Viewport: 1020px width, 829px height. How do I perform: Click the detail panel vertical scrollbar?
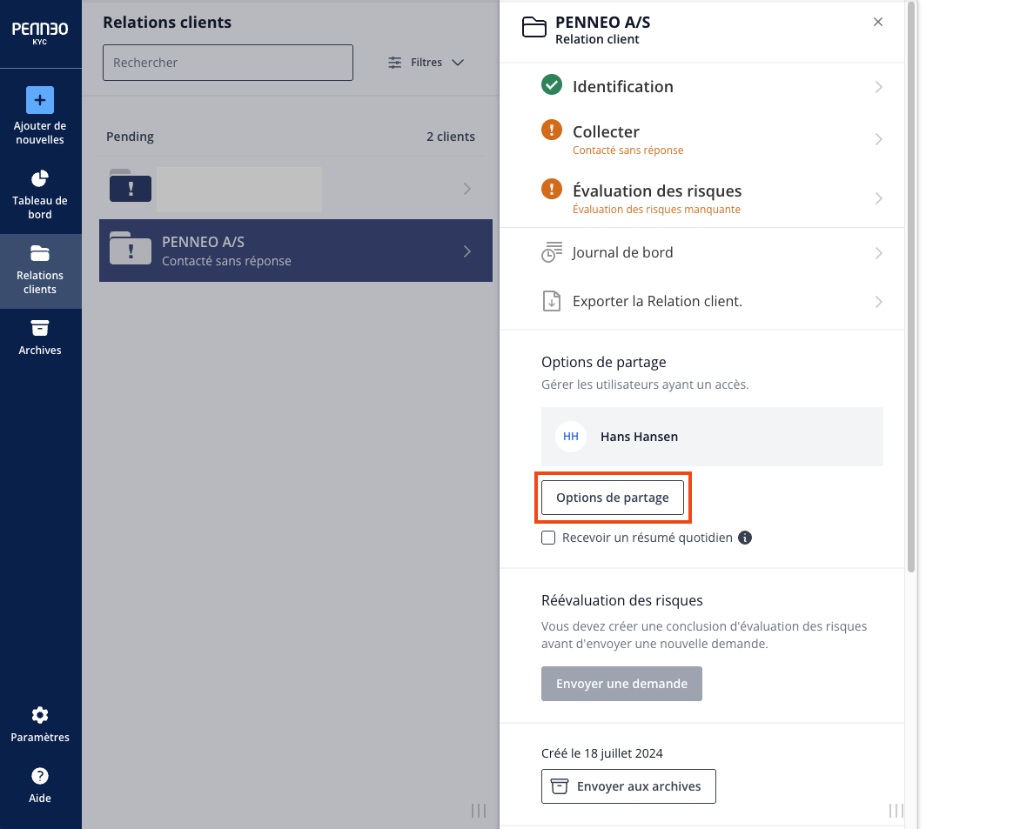tap(911, 286)
